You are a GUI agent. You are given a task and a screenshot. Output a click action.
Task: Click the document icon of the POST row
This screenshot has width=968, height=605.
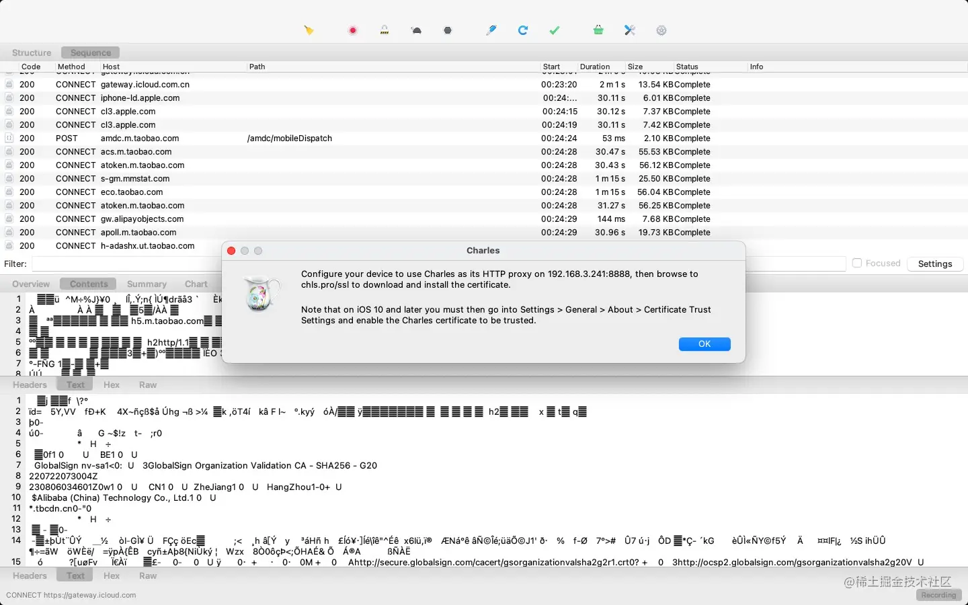coord(9,138)
